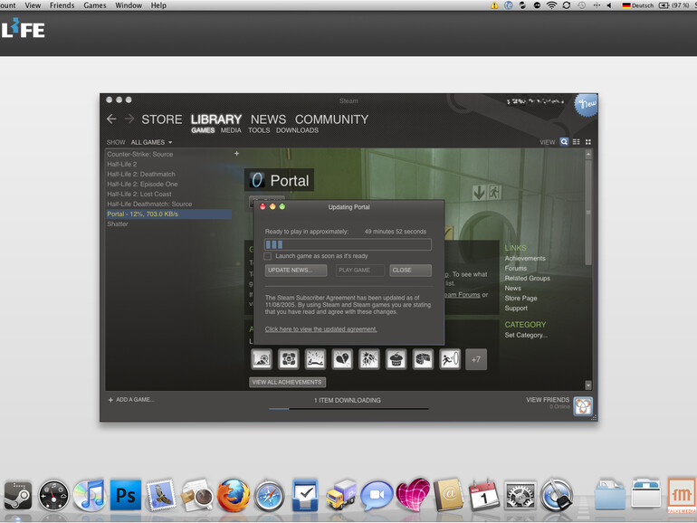The height and width of the screenshot is (523, 697).
Task: Select the TOOLS sub-tab
Action: [x=259, y=130]
